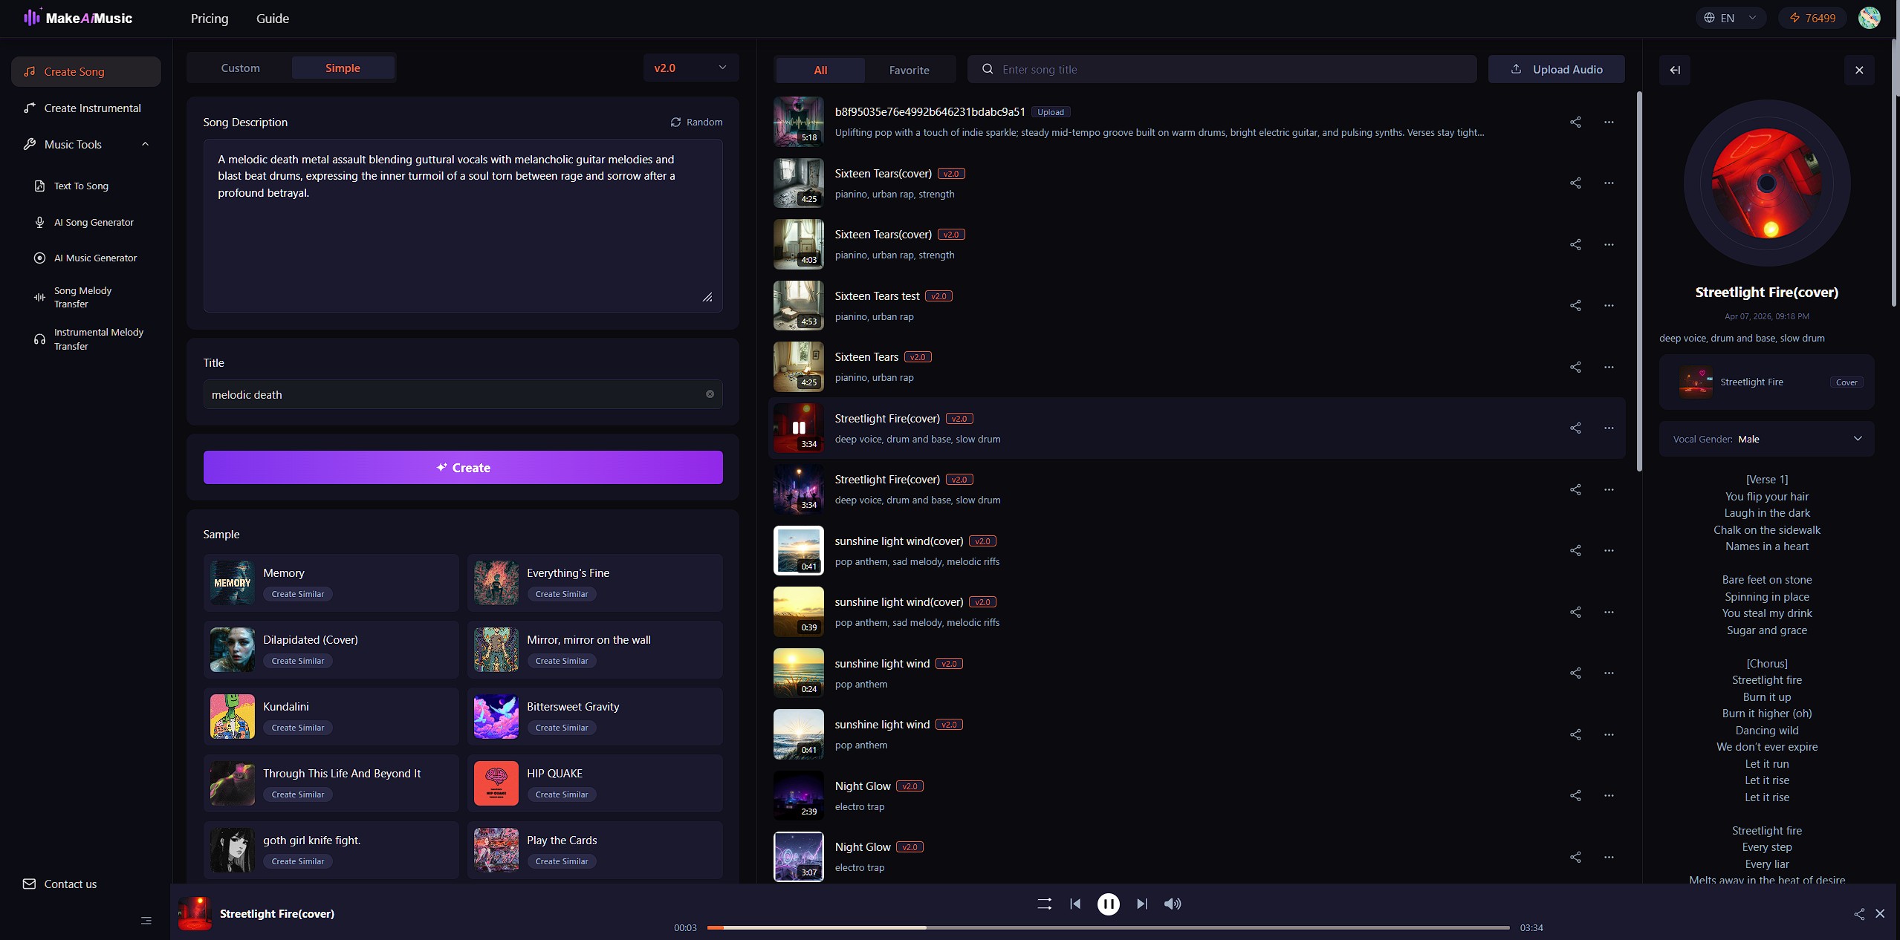Click the Upload Audio button
Image resolution: width=1900 pixels, height=940 pixels.
[x=1556, y=69]
